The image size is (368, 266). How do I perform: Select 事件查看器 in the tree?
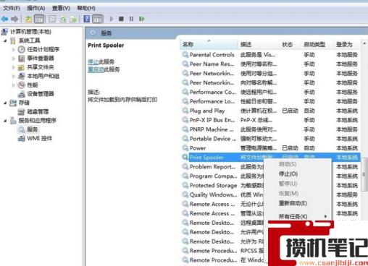tap(41, 59)
